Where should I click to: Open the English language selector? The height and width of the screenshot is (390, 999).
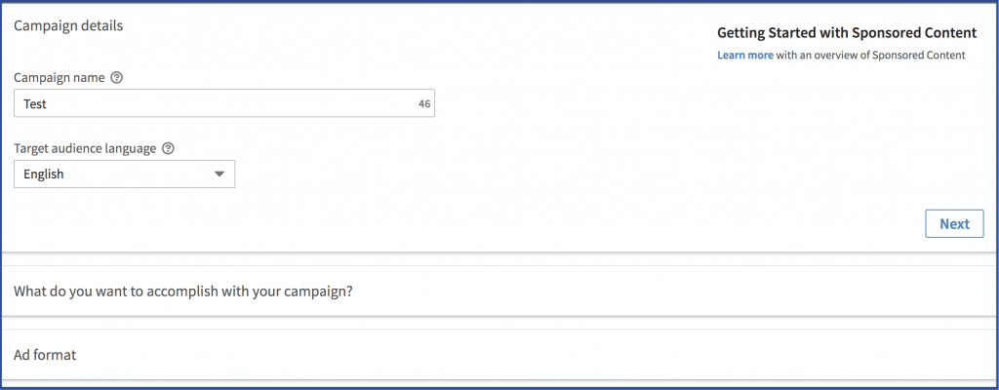[x=124, y=174]
